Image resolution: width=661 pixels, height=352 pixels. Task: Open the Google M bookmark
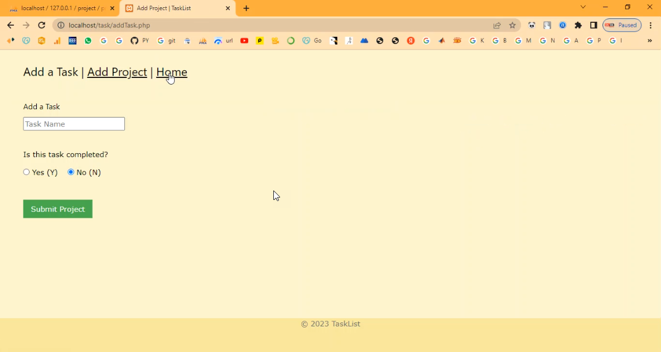click(523, 41)
